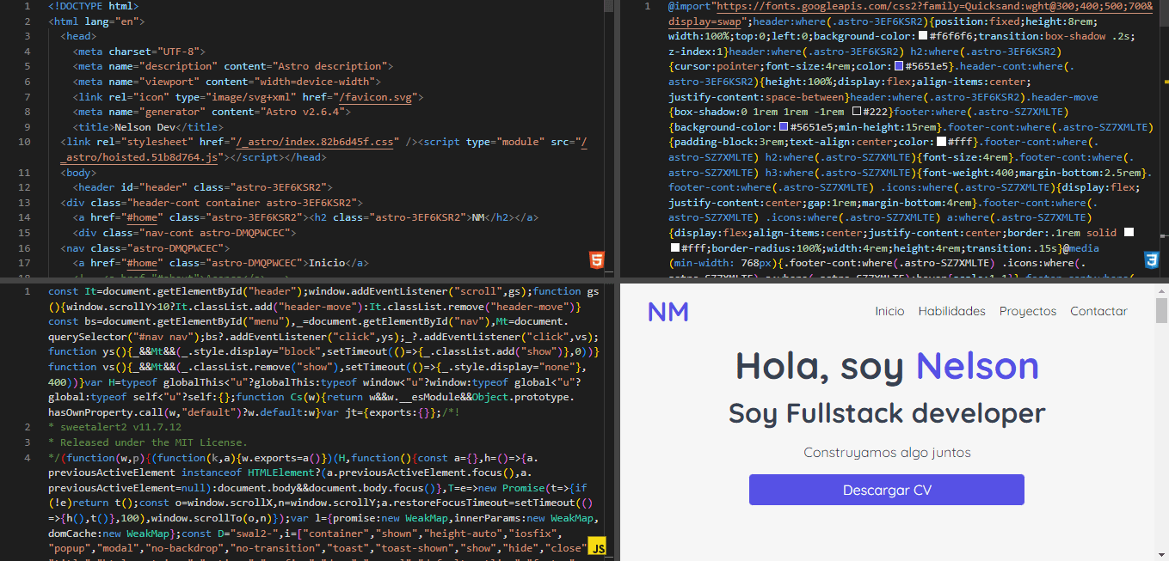
Task: Click the 'Construyamos algo juntos' text
Action: click(x=887, y=452)
